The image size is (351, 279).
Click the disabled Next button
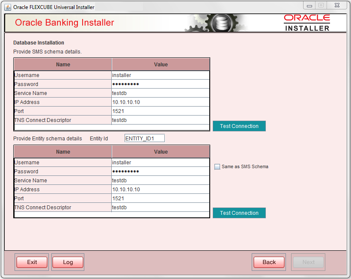coord(308,262)
